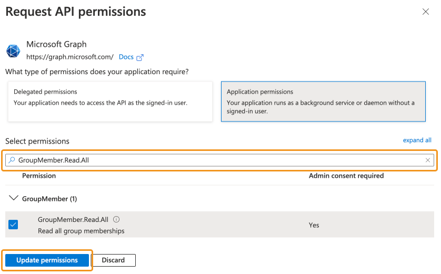
Task: Click into the permissions search field
Action: coord(219,160)
